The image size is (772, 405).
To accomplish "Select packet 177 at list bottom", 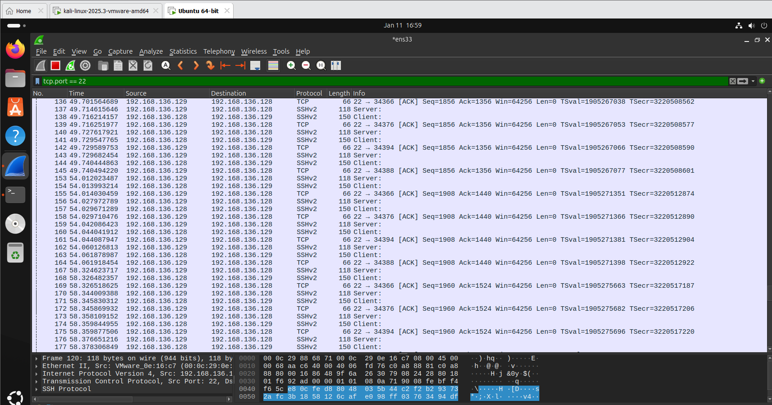I will (400, 347).
